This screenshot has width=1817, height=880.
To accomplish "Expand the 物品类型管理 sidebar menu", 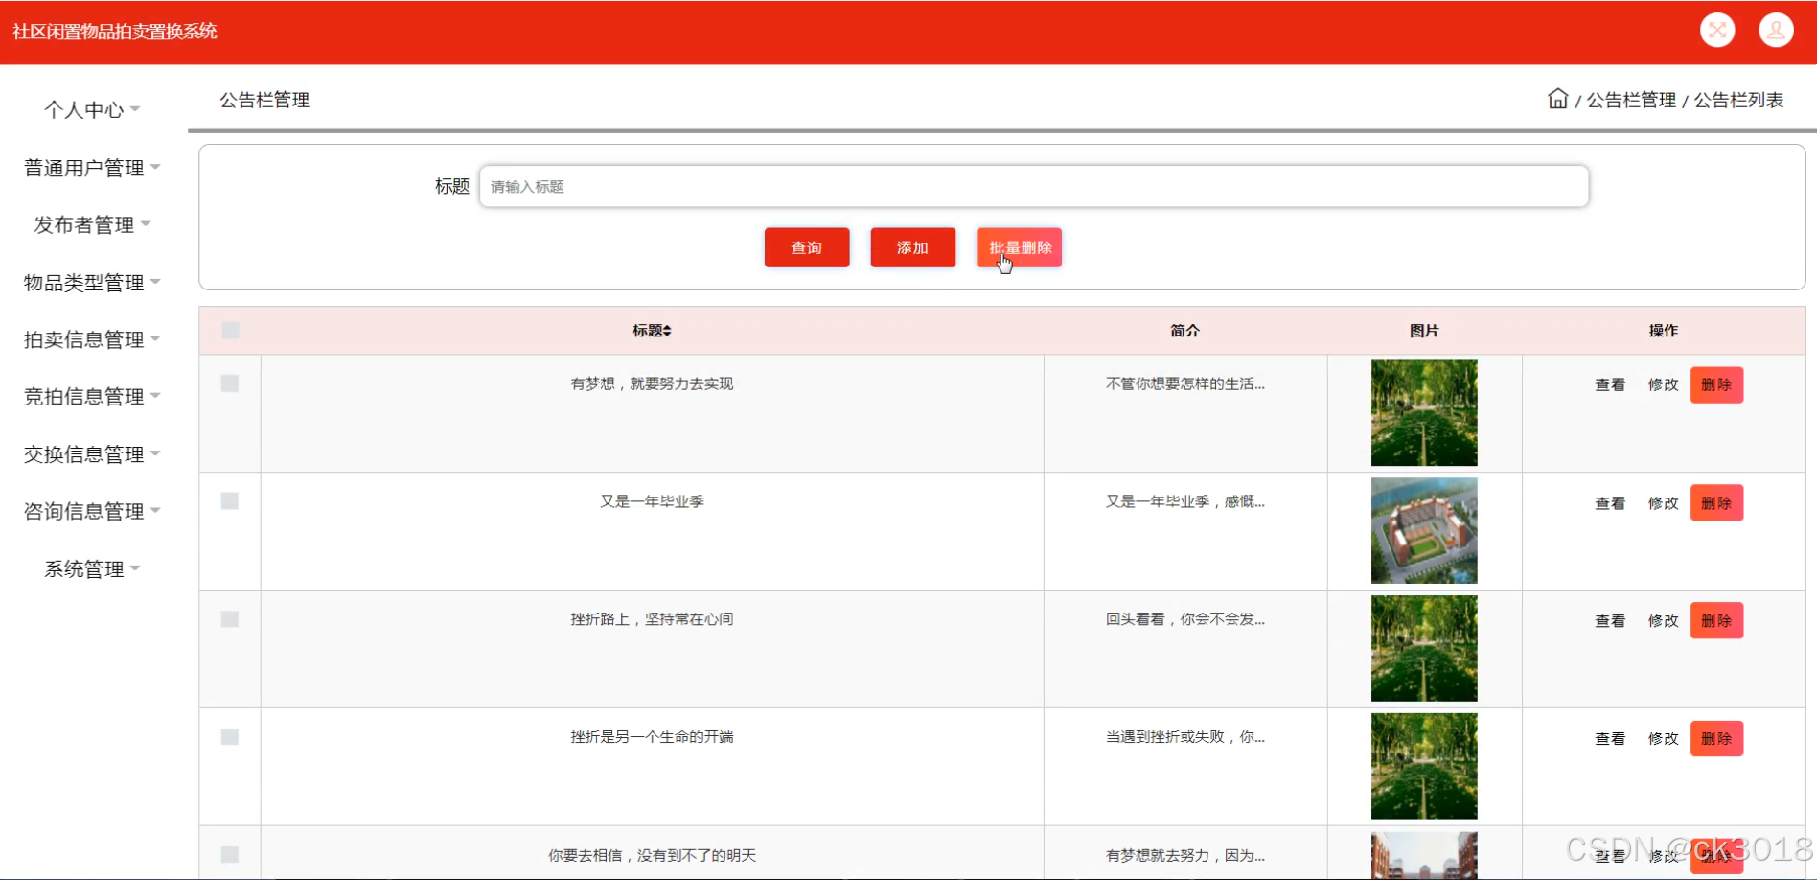I will [x=92, y=283].
